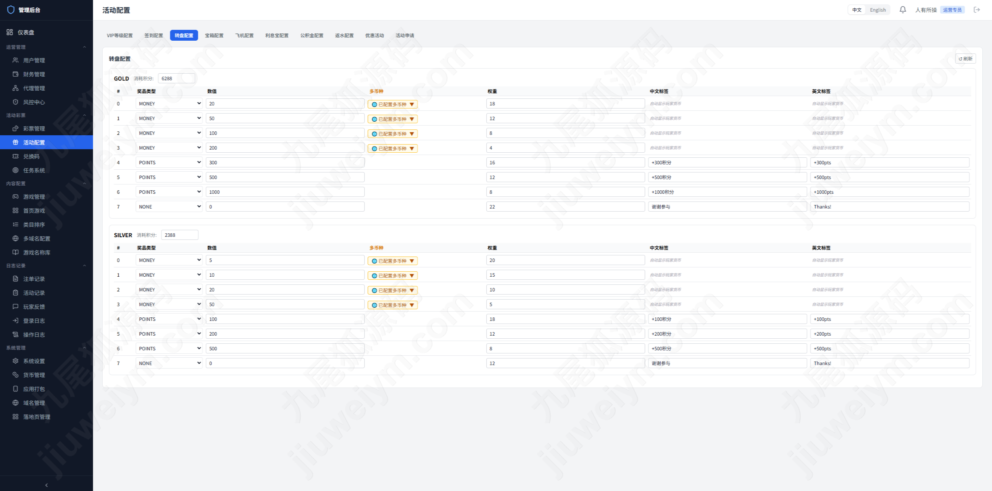Open 仪表盘 dashboard icon in sidebar
992x491 pixels.
[10, 32]
